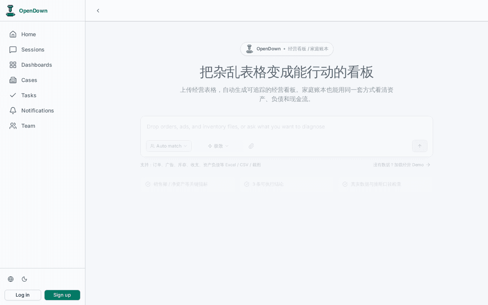The image size is (488, 305).
Task: Submit the prompt with the up-arrow button
Action: pos(420,146)
